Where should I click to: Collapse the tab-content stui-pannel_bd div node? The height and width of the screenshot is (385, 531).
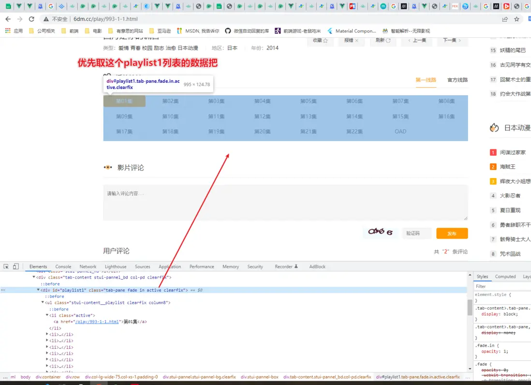point(33,277)
